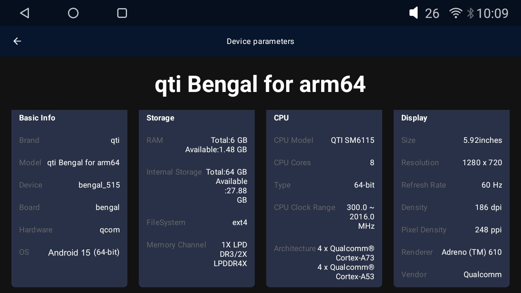The height and width of the screenshot is (293, 521).
Task: Select the Storage card heading
Action: tap(160, 118)
